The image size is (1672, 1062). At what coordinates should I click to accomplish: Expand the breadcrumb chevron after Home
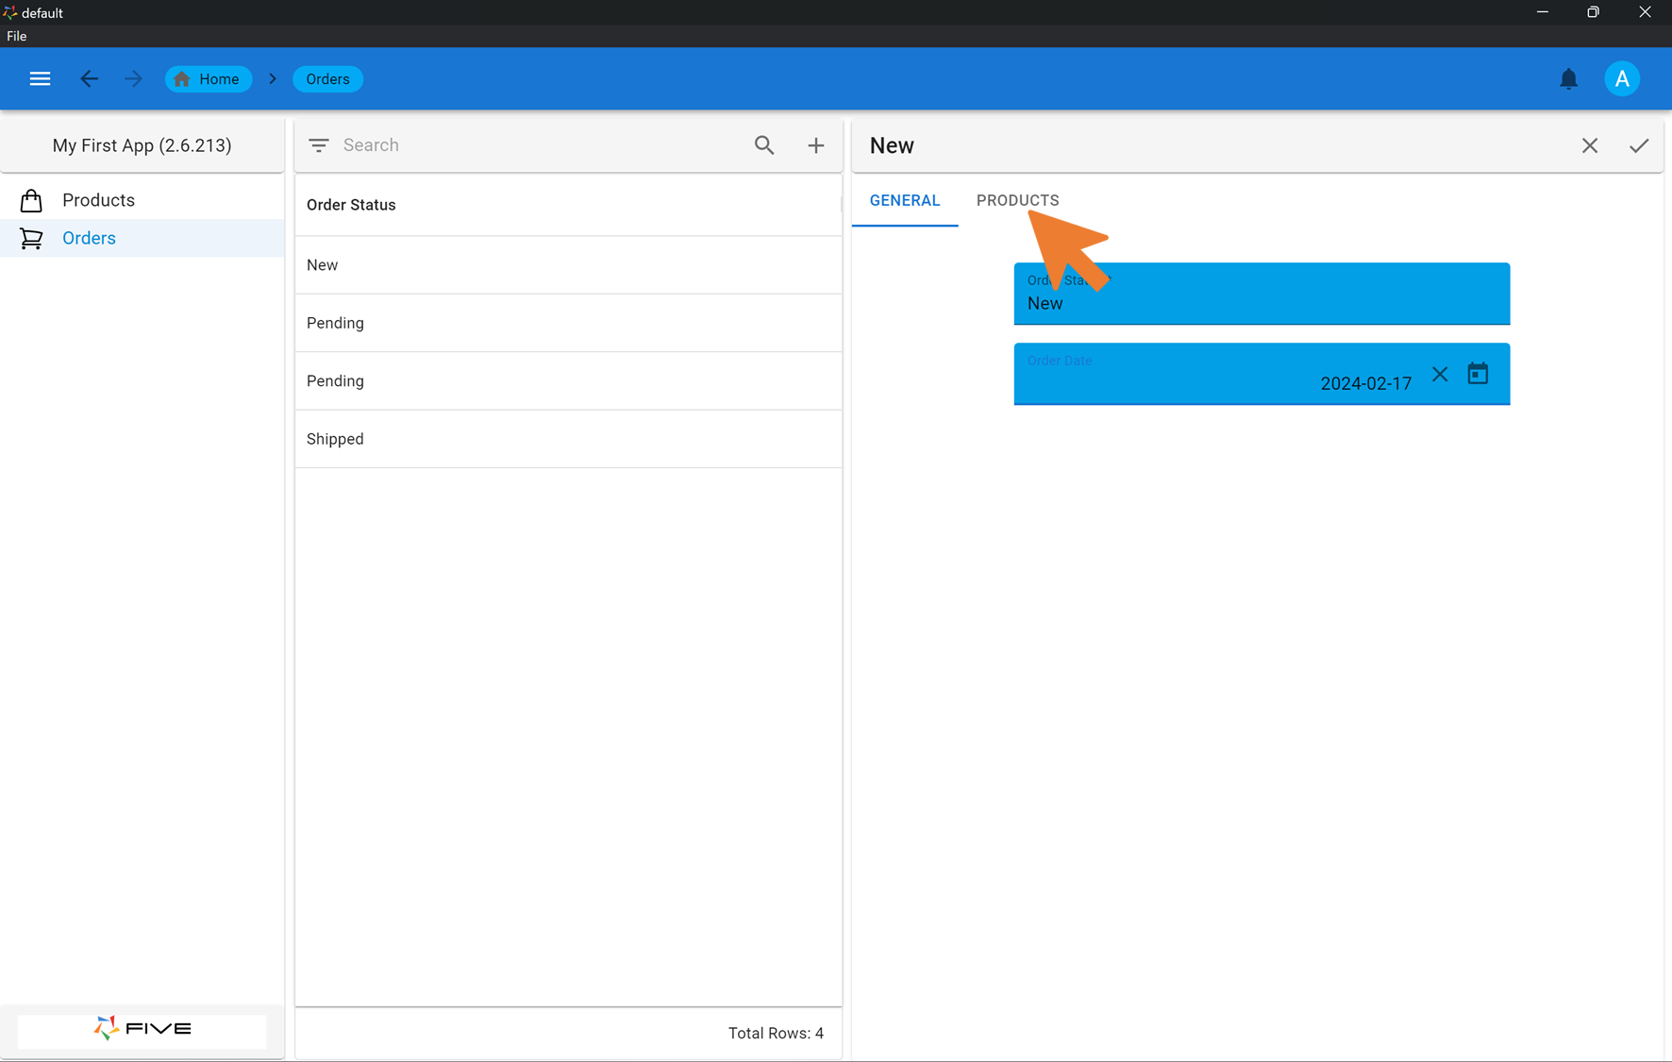pos(272,78)
